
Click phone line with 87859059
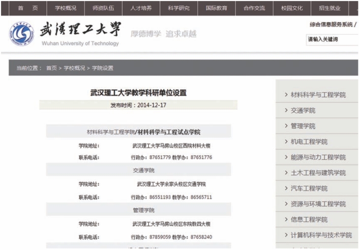(171, 237)
